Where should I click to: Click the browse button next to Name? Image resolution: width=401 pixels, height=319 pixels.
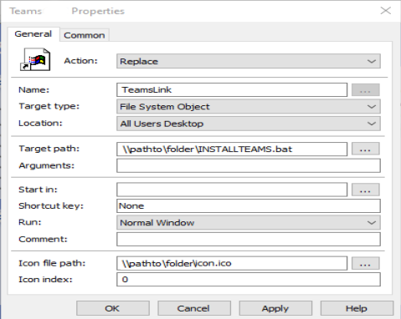pyautogui.click(x=365, y=90)
